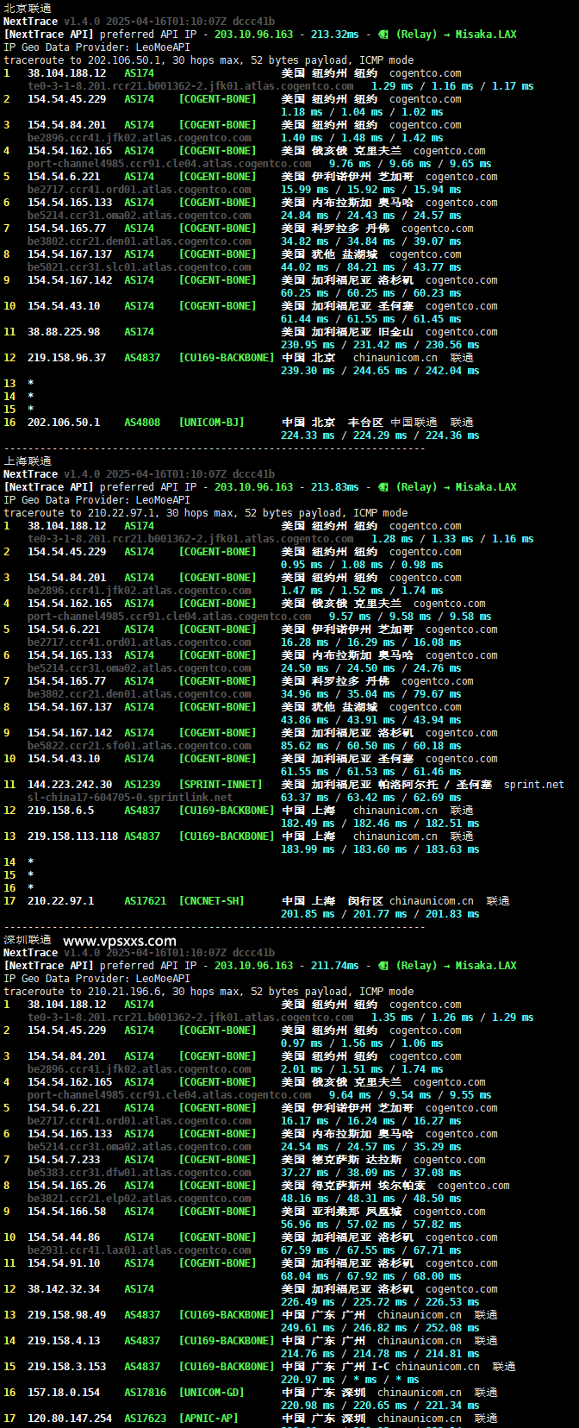Click the [SPRINT-INNET] network tag
The height and width of the screenshot is (1428, 579).
tap(221, 785)
